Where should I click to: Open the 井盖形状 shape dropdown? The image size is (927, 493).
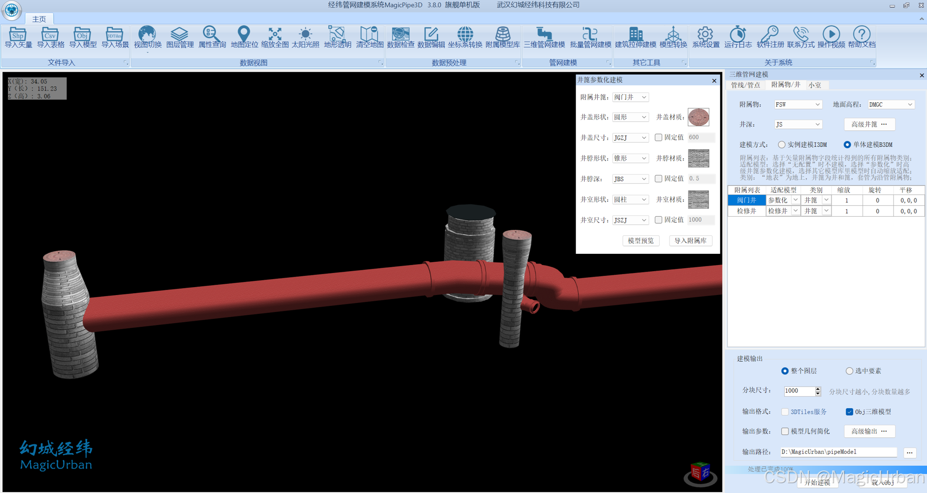[631, 117]
